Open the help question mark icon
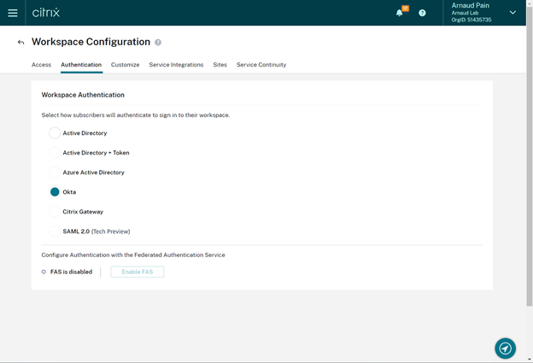 click(x=422, y=13)
